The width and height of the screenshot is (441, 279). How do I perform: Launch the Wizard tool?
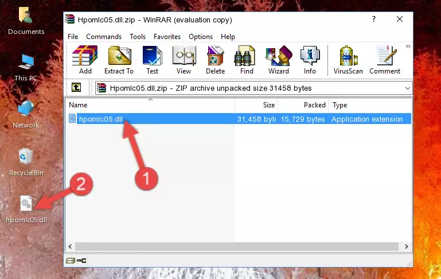[279, 60]
